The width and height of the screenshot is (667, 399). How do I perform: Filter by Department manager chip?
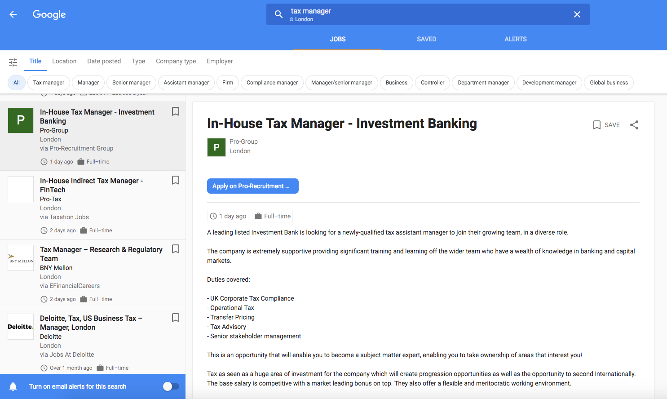[x=483, y=83]
